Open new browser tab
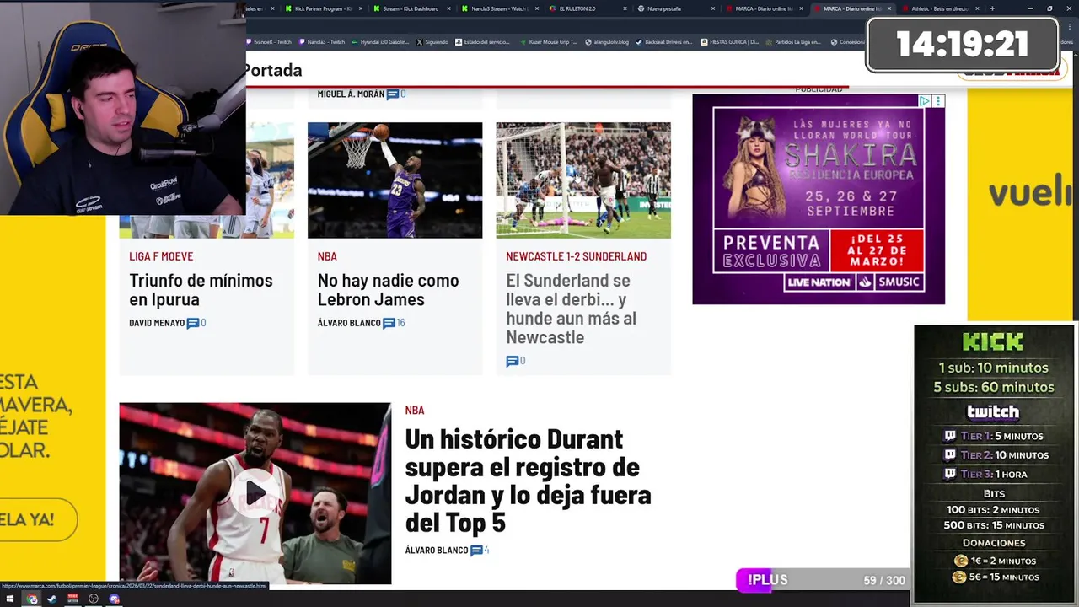 [x=992, y=8]
